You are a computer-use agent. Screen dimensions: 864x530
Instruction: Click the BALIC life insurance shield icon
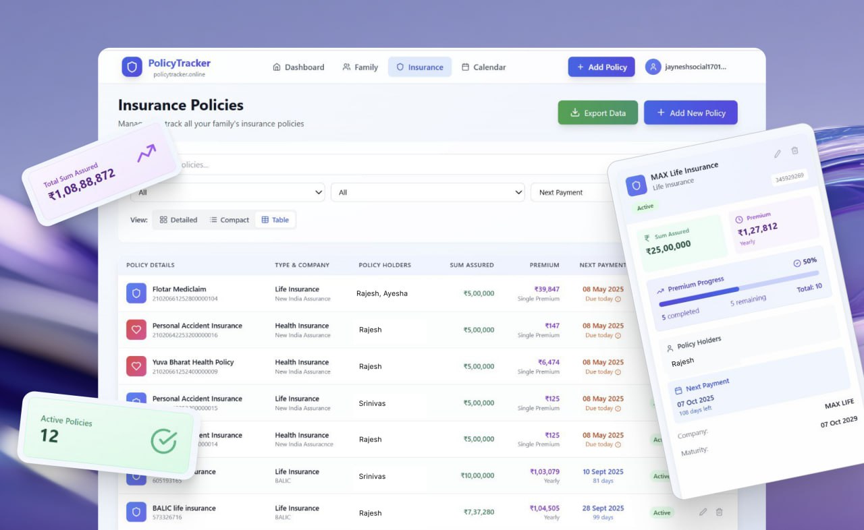(x=136, y=512)
